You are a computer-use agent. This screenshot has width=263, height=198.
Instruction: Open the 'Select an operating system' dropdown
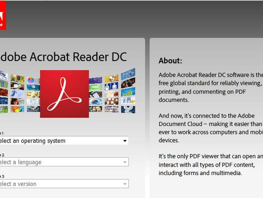64,141
